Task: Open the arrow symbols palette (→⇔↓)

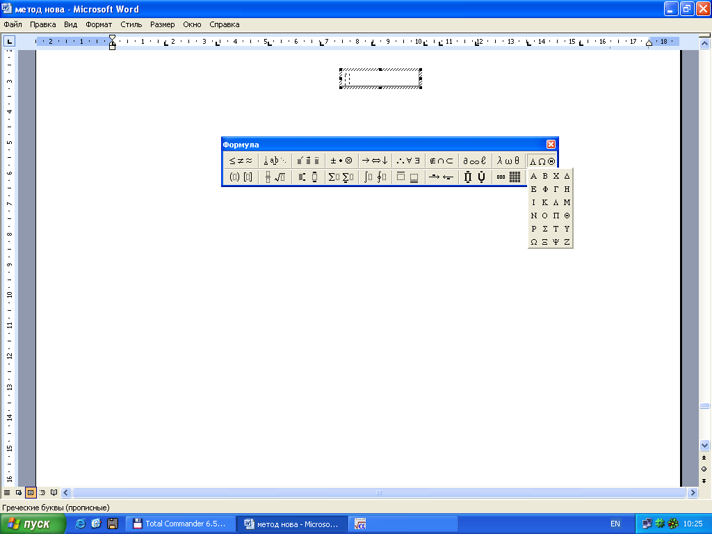Action: [375, 161]
